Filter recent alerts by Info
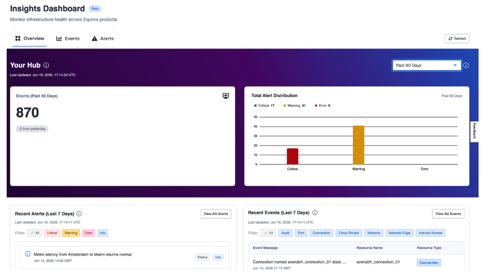This screenshot has width=484, height=273. 102,233
